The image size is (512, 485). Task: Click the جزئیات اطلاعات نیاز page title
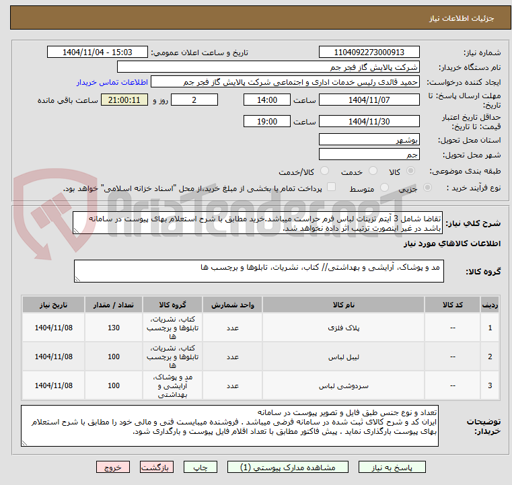[462, 18]
